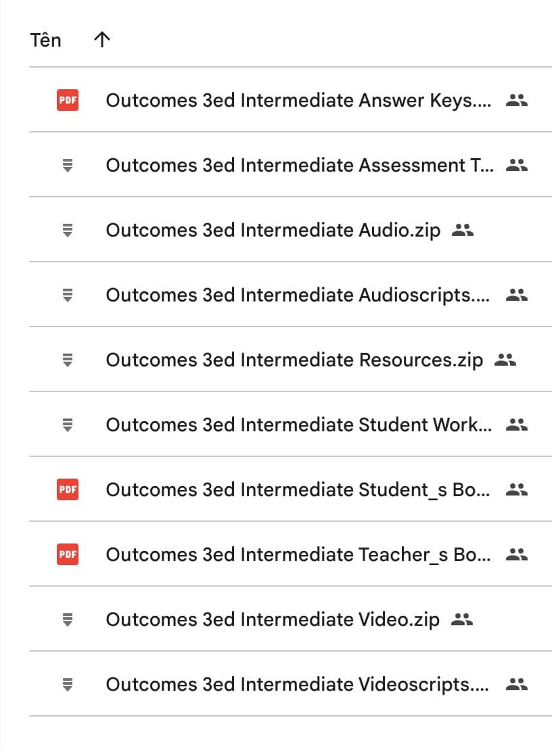Click the PDF icon for Student_s Bo... file
552x749 pixels.
68,489
